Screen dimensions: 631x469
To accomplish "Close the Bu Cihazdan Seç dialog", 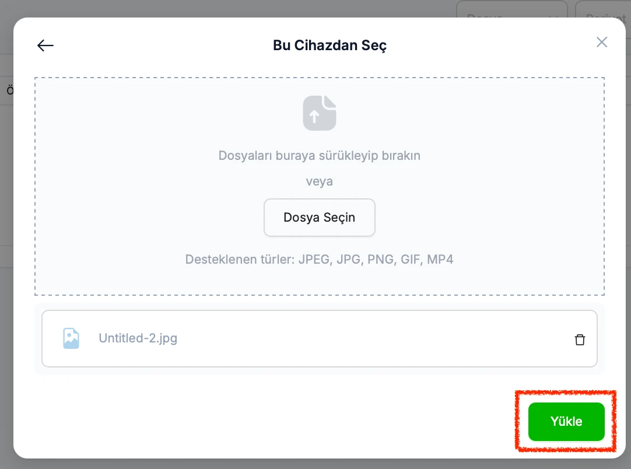I will (602, 42).
